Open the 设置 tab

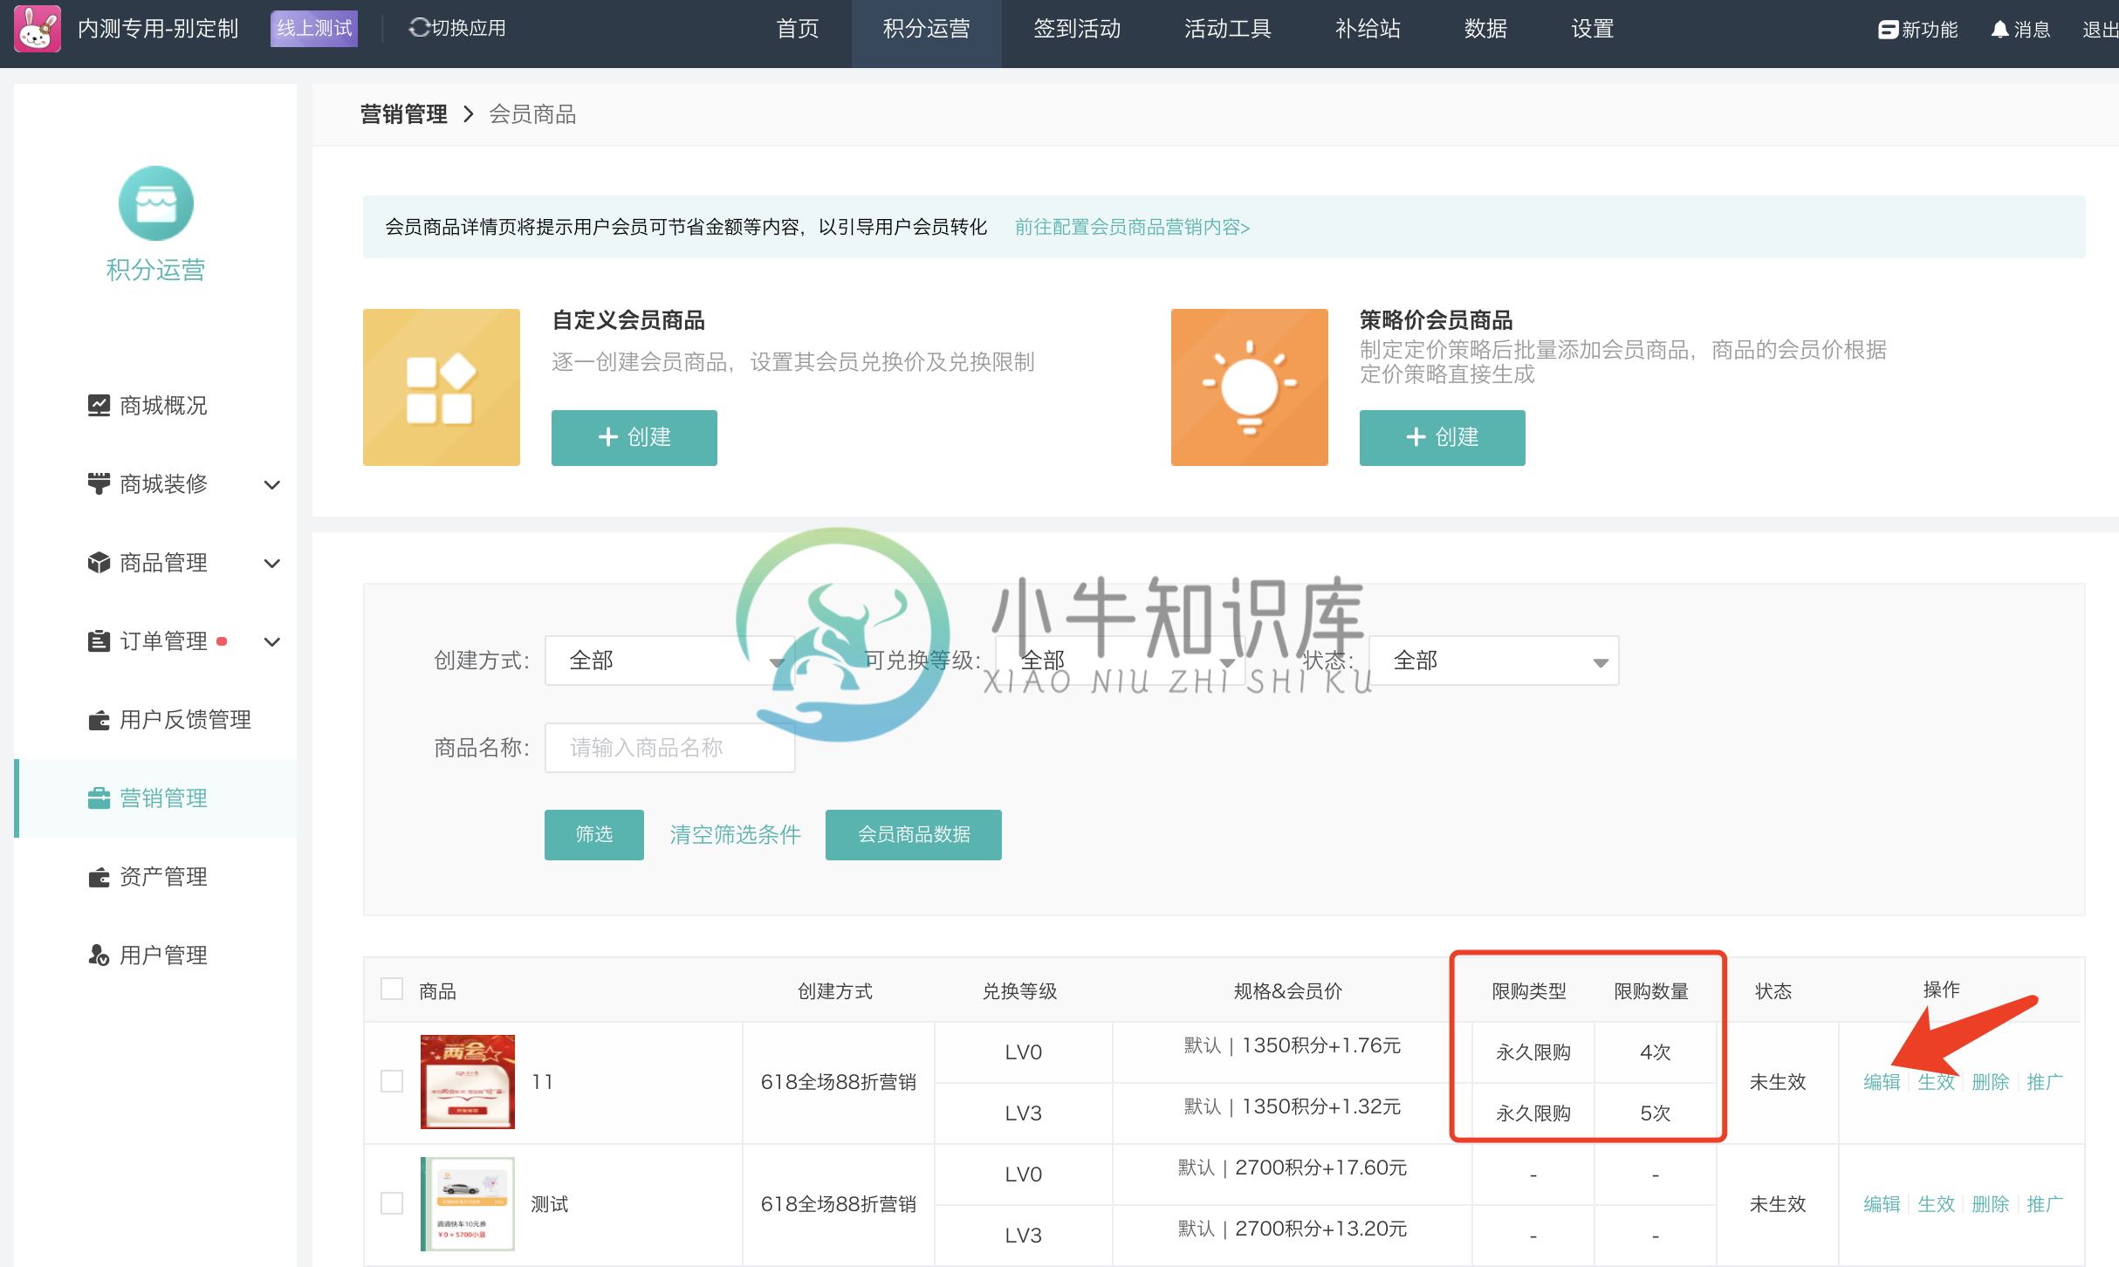point(1592,29)
